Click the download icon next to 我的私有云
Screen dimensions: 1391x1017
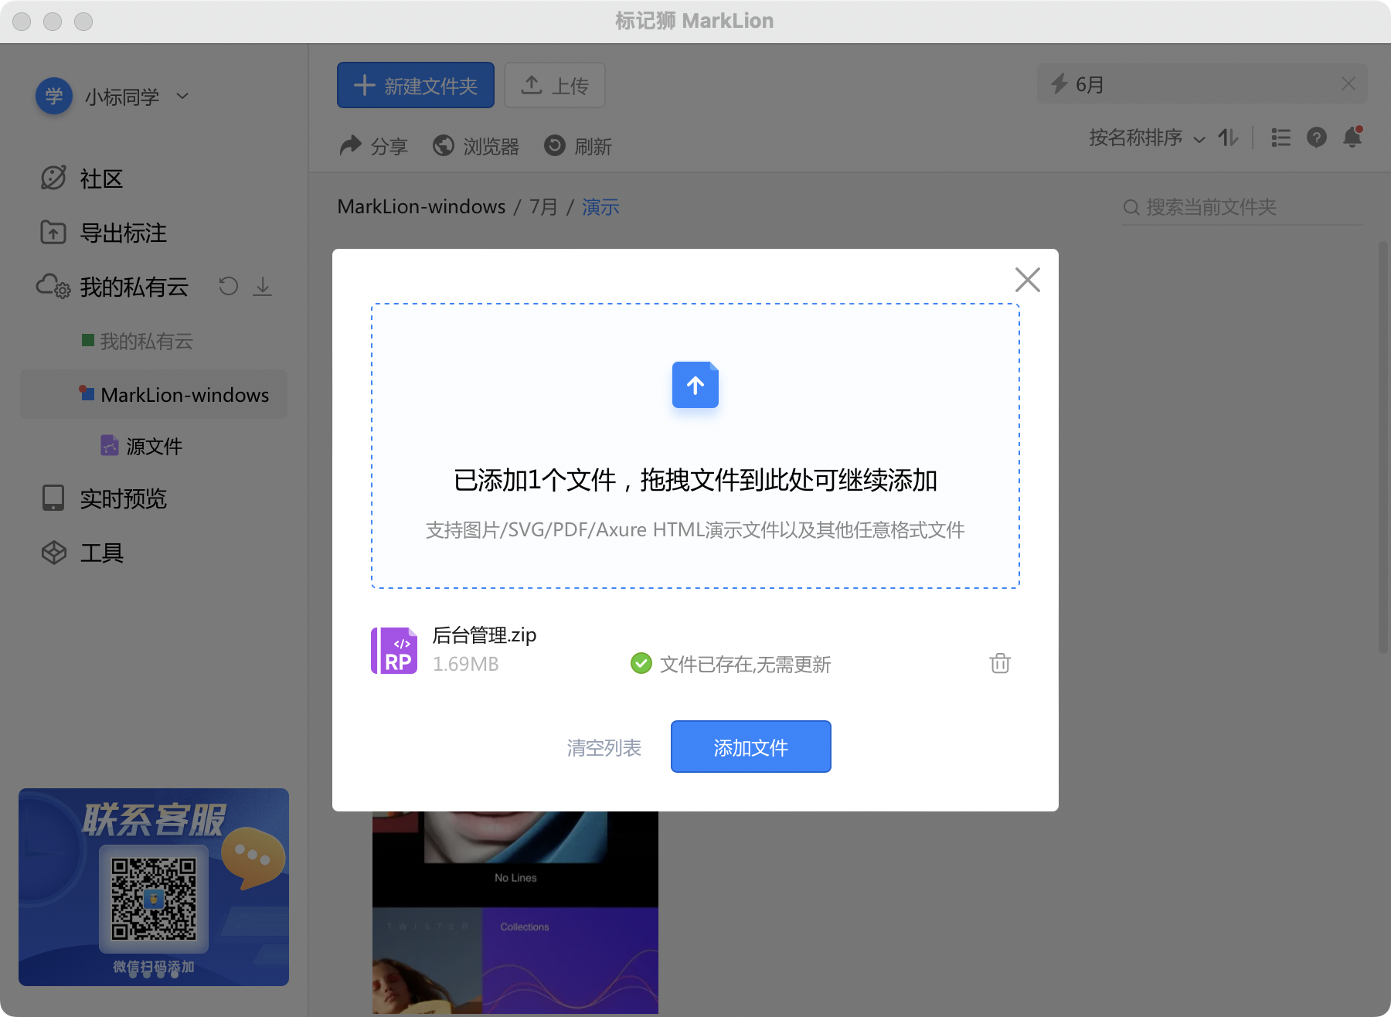pyautogui.click(x=263, y=287)
